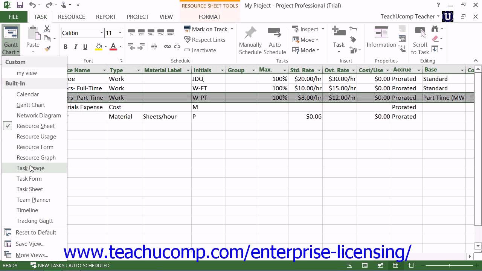Open the Type column filter dropdown
The image size is (482, 271).
138,70
